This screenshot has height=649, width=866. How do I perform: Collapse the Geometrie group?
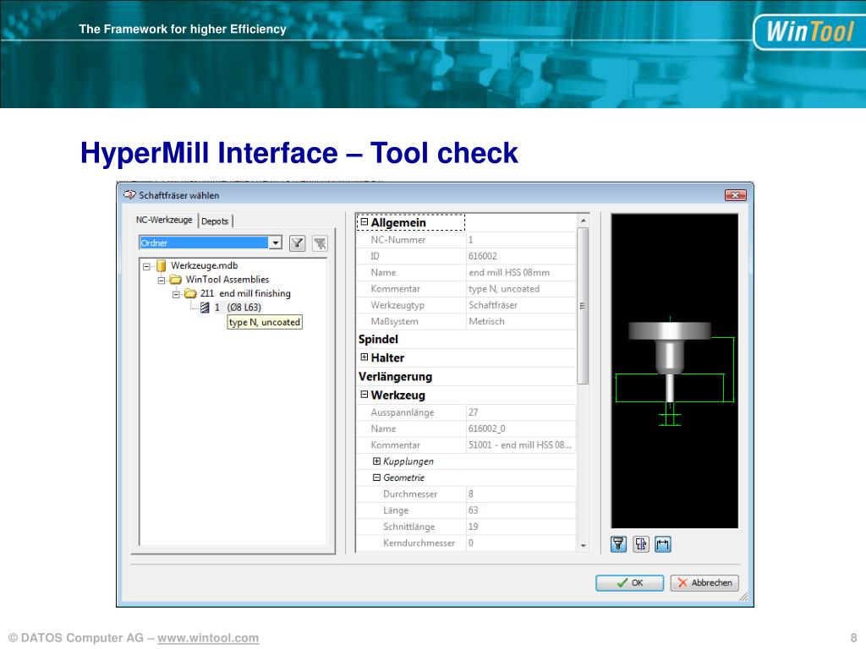point(376,477)
